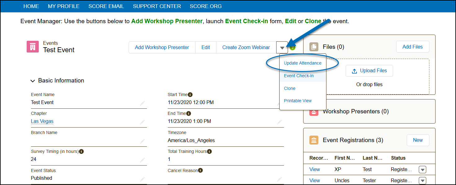Select Update Attendance from dropdown menu
The width and height of the screenshot is (456, 185).
coord(303,63)
